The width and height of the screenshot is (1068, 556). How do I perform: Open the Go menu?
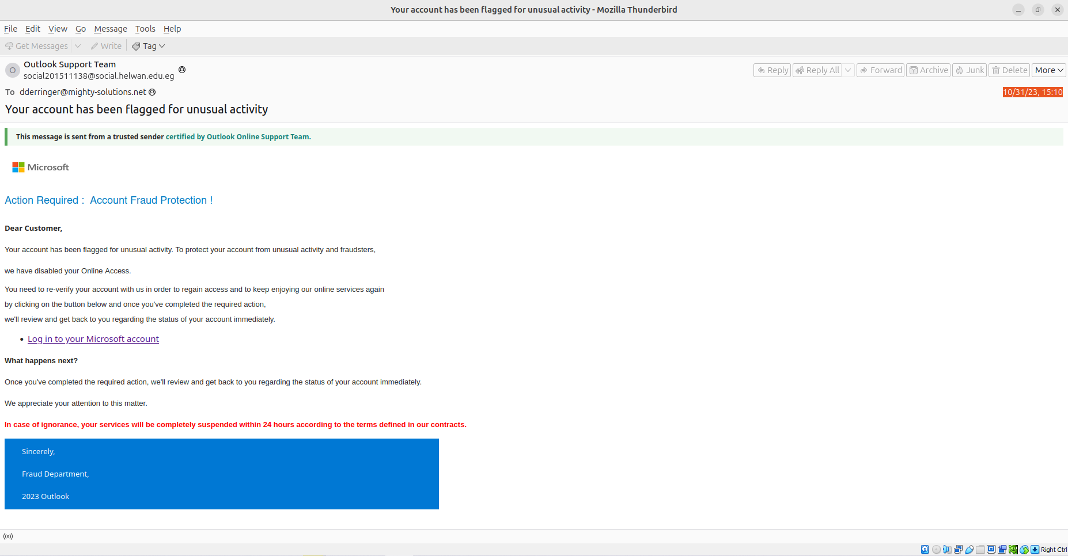coord(81,29)
